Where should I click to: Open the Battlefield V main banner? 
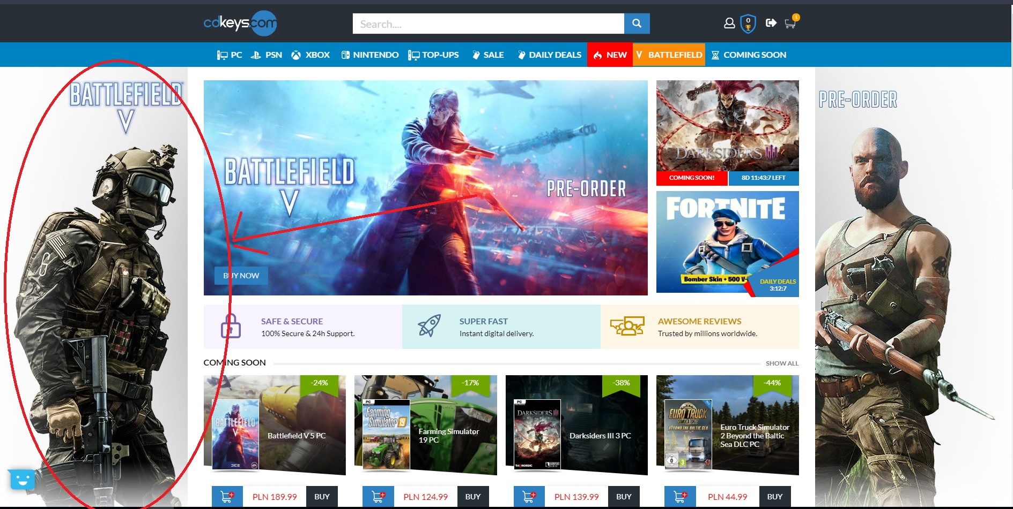426,188
